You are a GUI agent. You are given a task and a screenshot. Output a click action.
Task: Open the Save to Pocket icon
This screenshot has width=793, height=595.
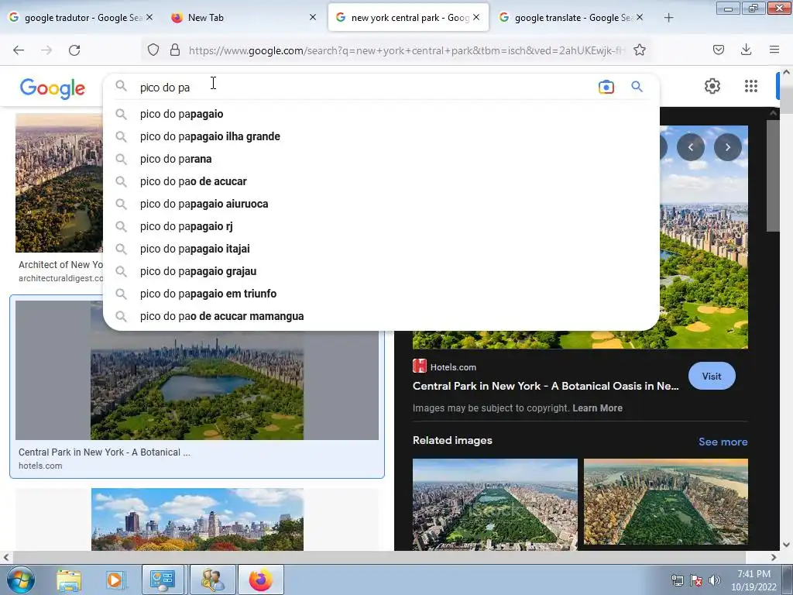718,50
